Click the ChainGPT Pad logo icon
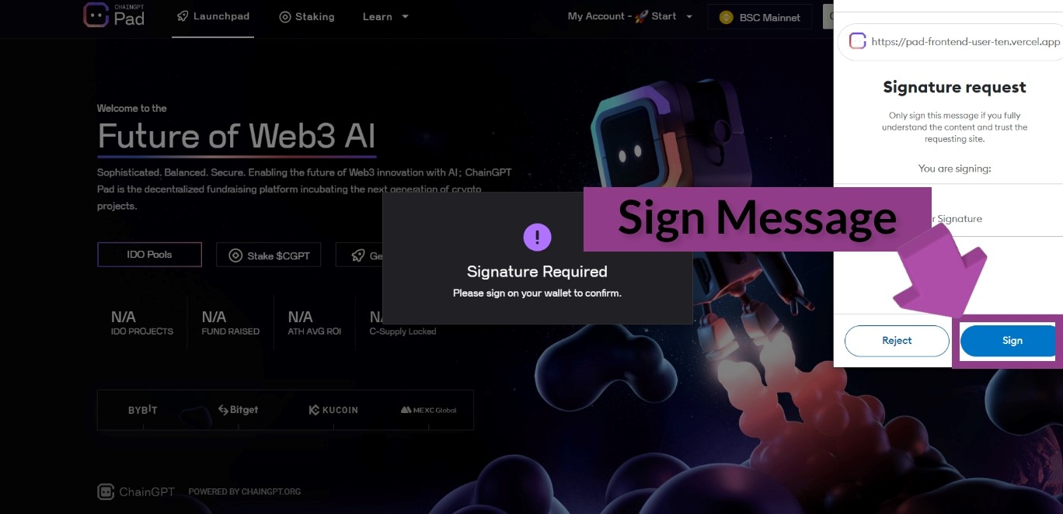Viewport: 1063px width, 514px height. click(x=96, y=15)
